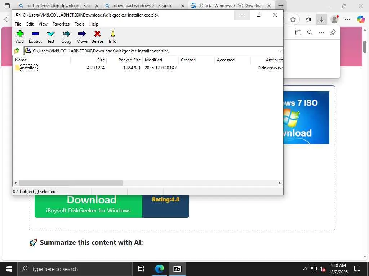Screen dimensions: 369x276
Task: Switch to Edge from taskbar icon
Action: [x=159, y=269]
